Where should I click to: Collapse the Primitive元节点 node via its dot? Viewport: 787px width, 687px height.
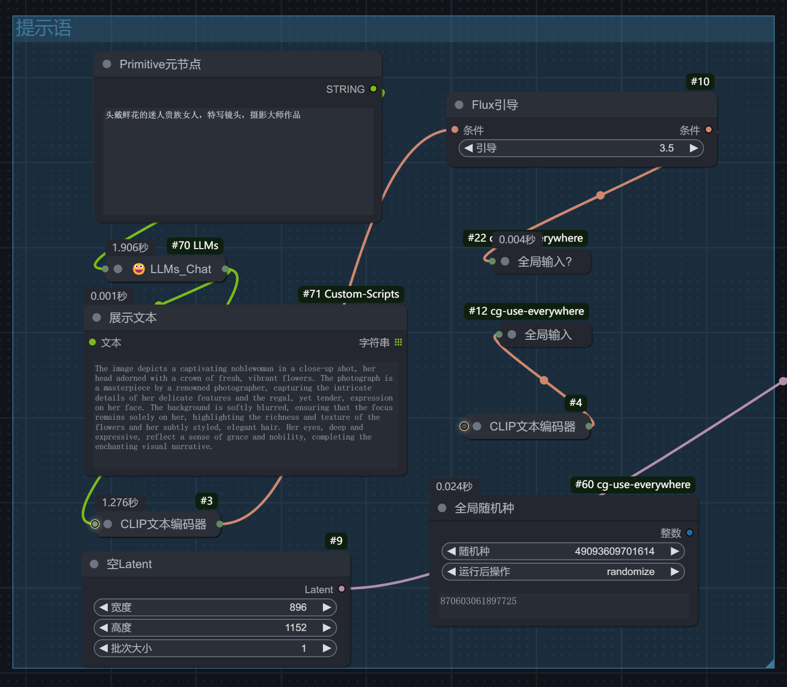tap(107, 64)
